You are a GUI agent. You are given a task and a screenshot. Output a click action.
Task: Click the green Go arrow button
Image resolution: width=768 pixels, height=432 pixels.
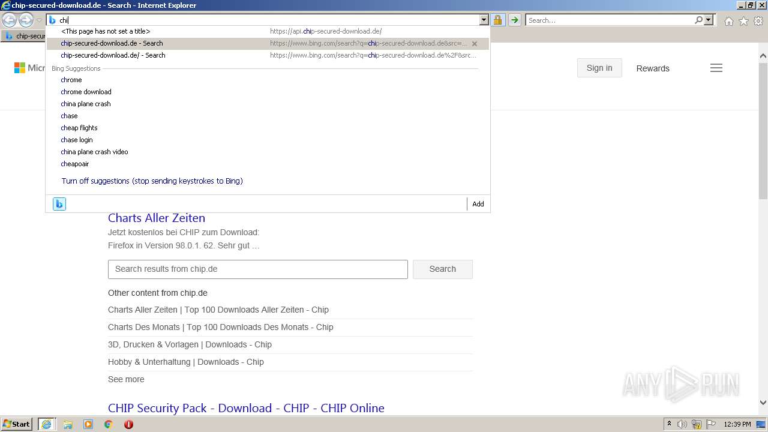515,20
